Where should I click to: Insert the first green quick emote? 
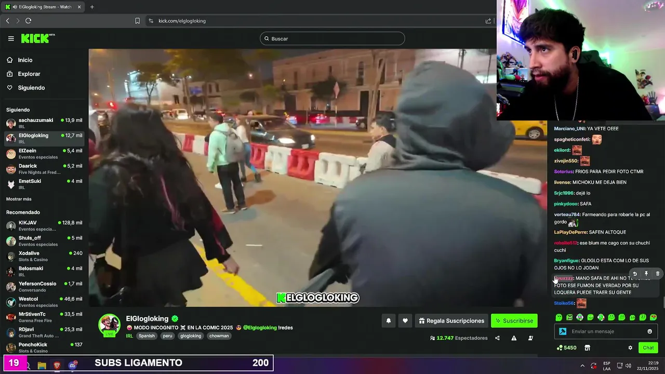pos(559,317)
